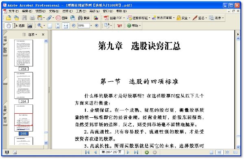Screen dimensions: 244x159
Task: Click the rotate view page icon
Action: [x=107, y=25]
